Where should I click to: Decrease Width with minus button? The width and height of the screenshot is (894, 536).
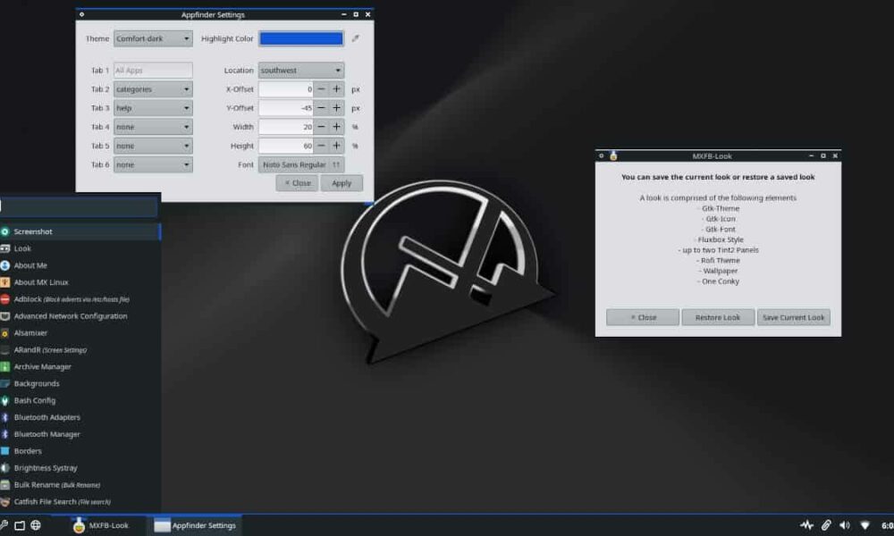[321, 127]
